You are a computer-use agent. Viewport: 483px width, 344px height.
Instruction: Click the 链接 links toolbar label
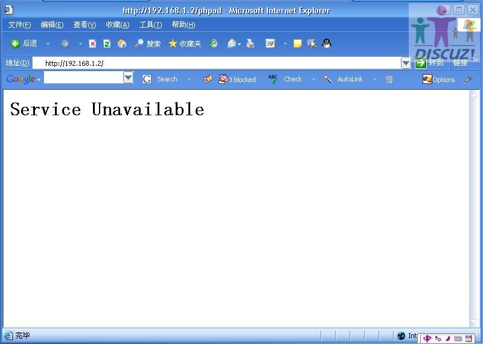pyautogui.click(x=460, y=63)
